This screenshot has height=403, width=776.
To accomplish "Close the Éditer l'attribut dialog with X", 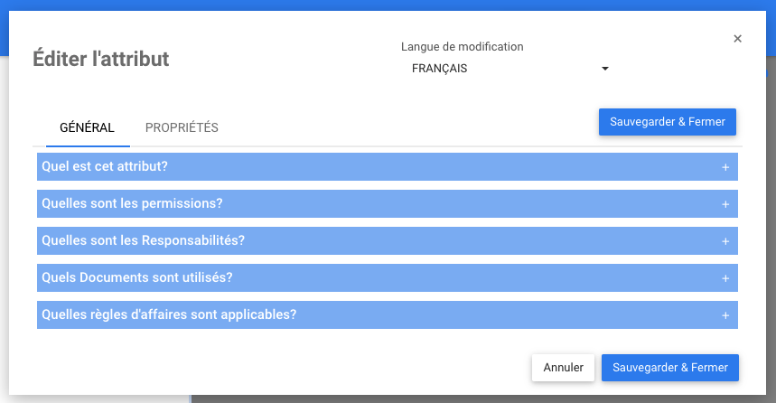I will tap(737, 38).
